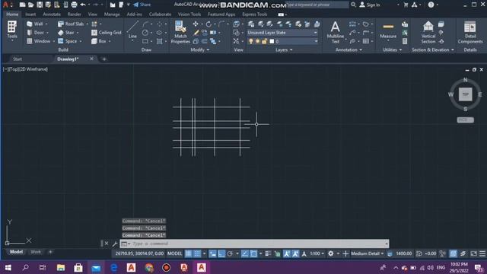
Task: Toggle object snap tracking in status bar
Action: 245,253
